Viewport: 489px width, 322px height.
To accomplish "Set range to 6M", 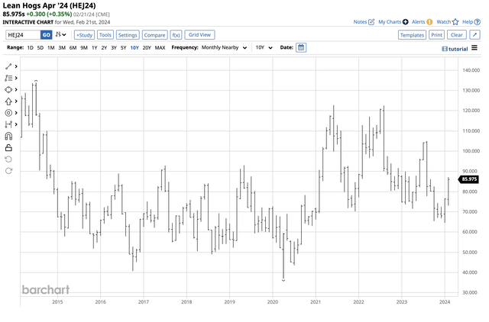I will pyautogui.click(x=73, y=47).
